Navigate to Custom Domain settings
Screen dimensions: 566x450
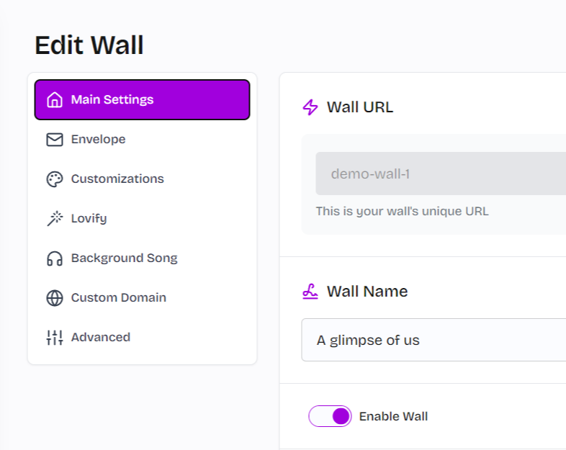(x=118, y=298)
